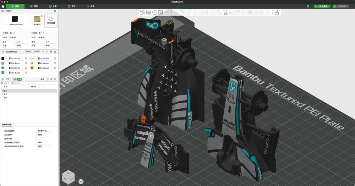This screenshot has height=186, width=355.
Task: Click the 同步信息 sync info button
Action: 51,21
